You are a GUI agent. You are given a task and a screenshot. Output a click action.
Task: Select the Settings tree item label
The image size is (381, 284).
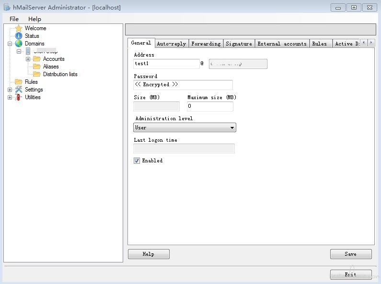click(x=34, y=90)
